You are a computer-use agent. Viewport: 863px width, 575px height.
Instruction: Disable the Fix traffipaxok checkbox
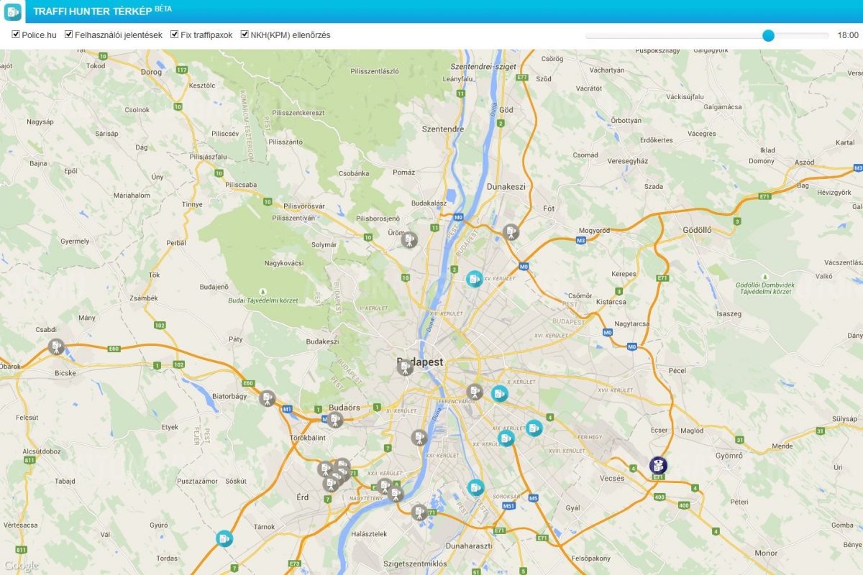(x=175, y=34)
